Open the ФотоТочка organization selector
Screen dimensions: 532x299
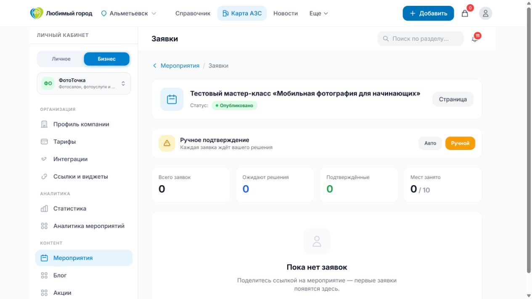point(84,83)
